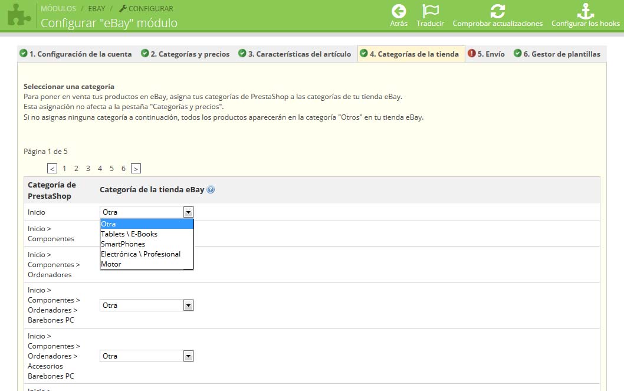Click the green check icon on Gestor de plantillas
Screen dimensions: 624x391
click(x=517, y=53)
